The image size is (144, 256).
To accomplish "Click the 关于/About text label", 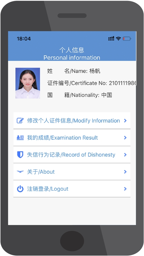I will tap(41, 172).
